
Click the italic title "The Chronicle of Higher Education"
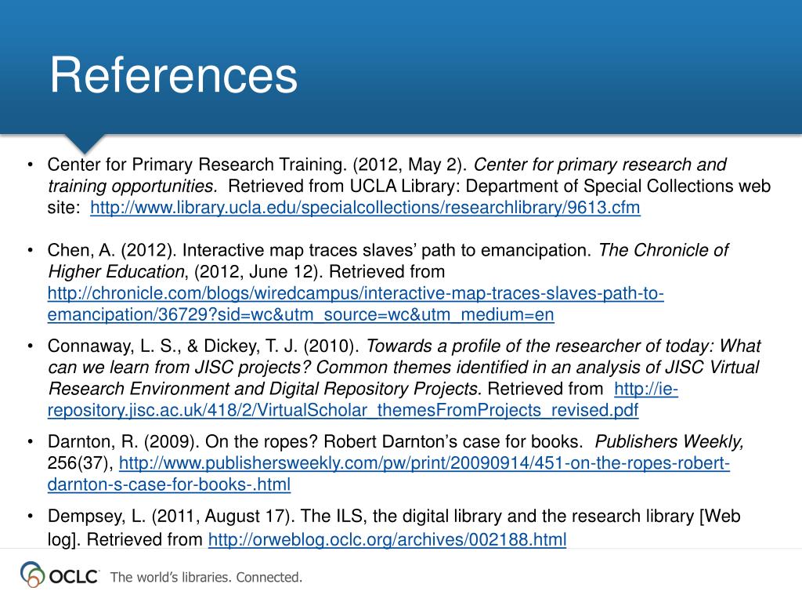(x=388, y=260)
